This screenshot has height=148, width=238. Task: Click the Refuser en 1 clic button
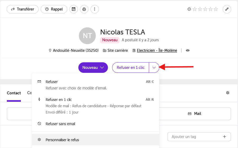pos(131,68)
